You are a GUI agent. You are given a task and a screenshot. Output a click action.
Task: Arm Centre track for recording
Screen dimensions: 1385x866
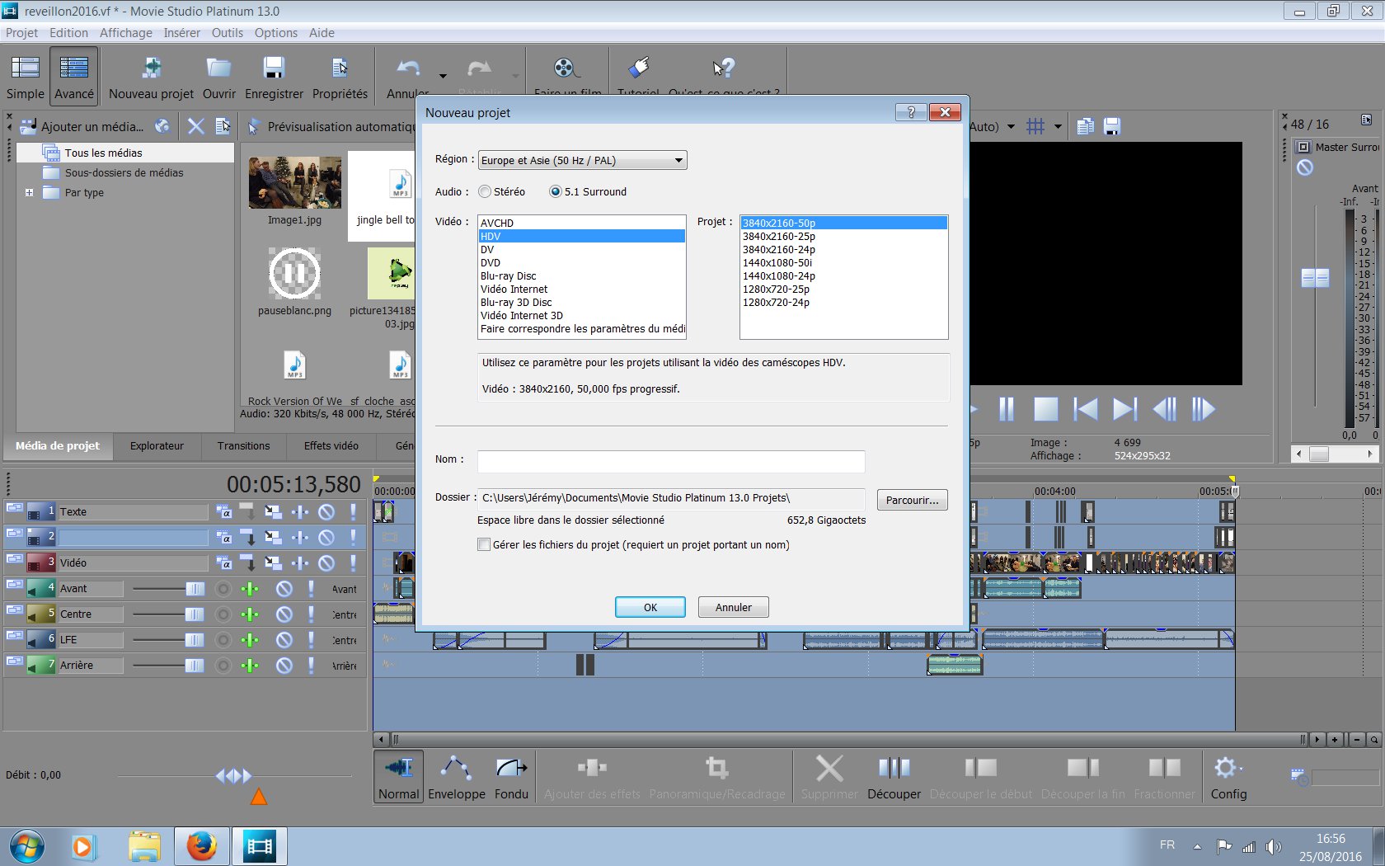(223, 614)
